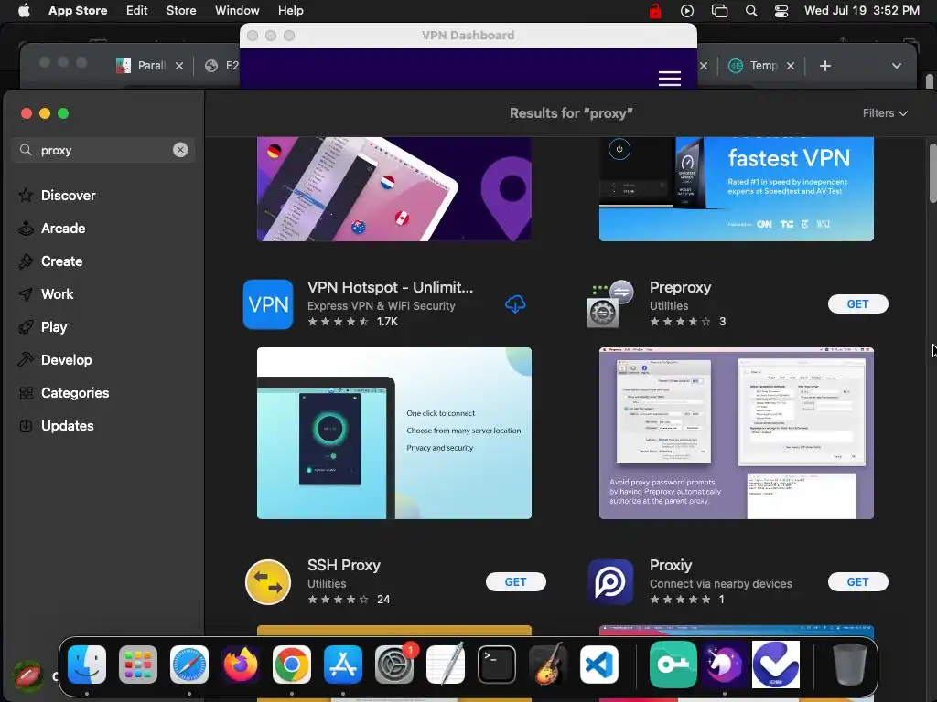The width and height of the screenshot is (937, 702).
Task: Open the Store menu
Action: (x=181, y=10)
